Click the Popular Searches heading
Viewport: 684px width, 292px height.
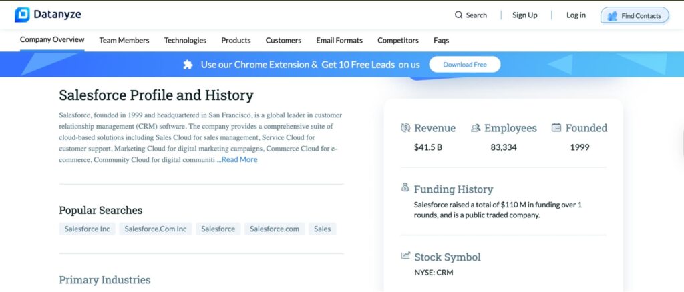click(101, 210)
